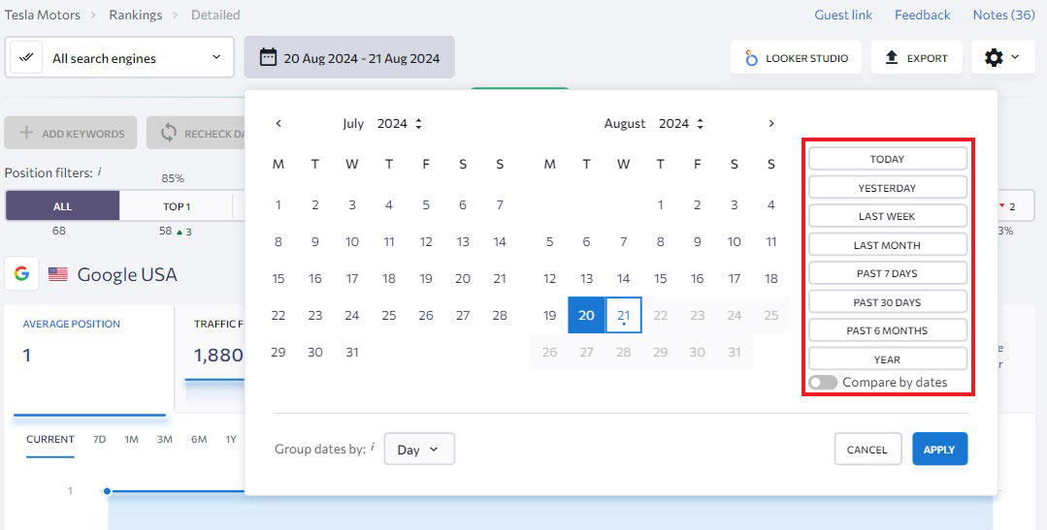Choose the PAST 6 MONTHS preset

coord(888,330)
